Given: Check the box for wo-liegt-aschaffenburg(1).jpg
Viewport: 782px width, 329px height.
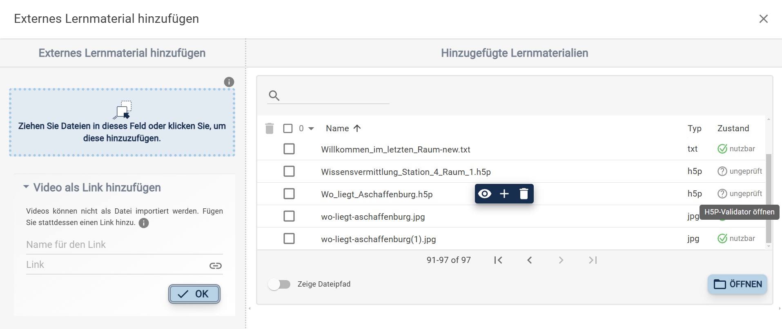Looking at the screenshot, I should pos(289,238).
